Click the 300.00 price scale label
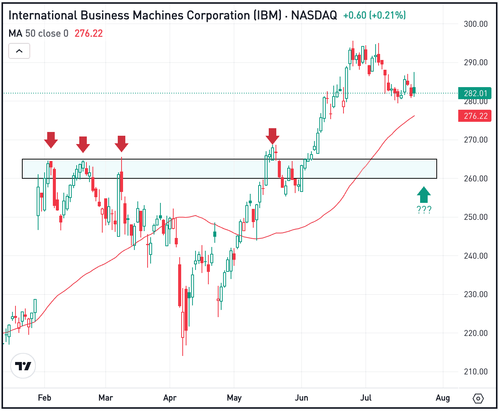 tap(476, 24)
